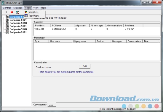Click the spy figure toolbar icon

17,12
